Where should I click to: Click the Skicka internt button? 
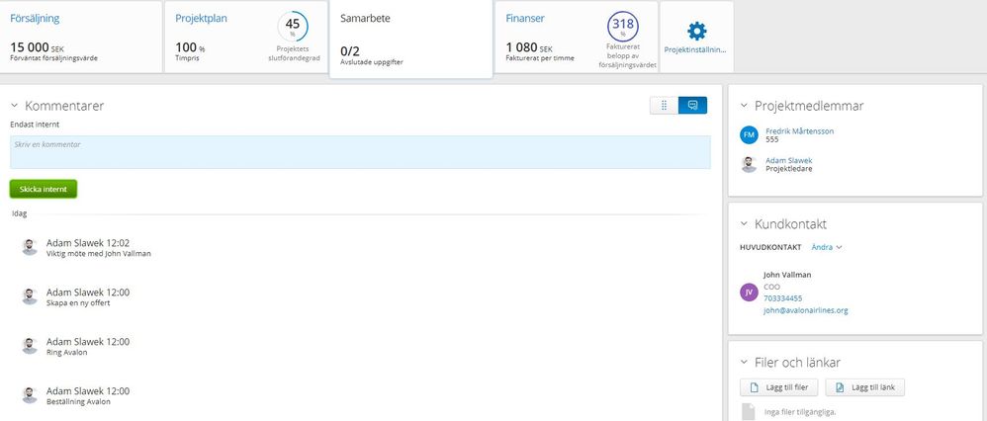coord(44,189)
